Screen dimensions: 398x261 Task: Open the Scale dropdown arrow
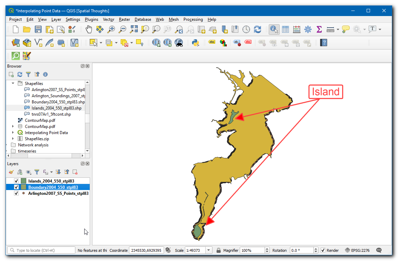209,250
